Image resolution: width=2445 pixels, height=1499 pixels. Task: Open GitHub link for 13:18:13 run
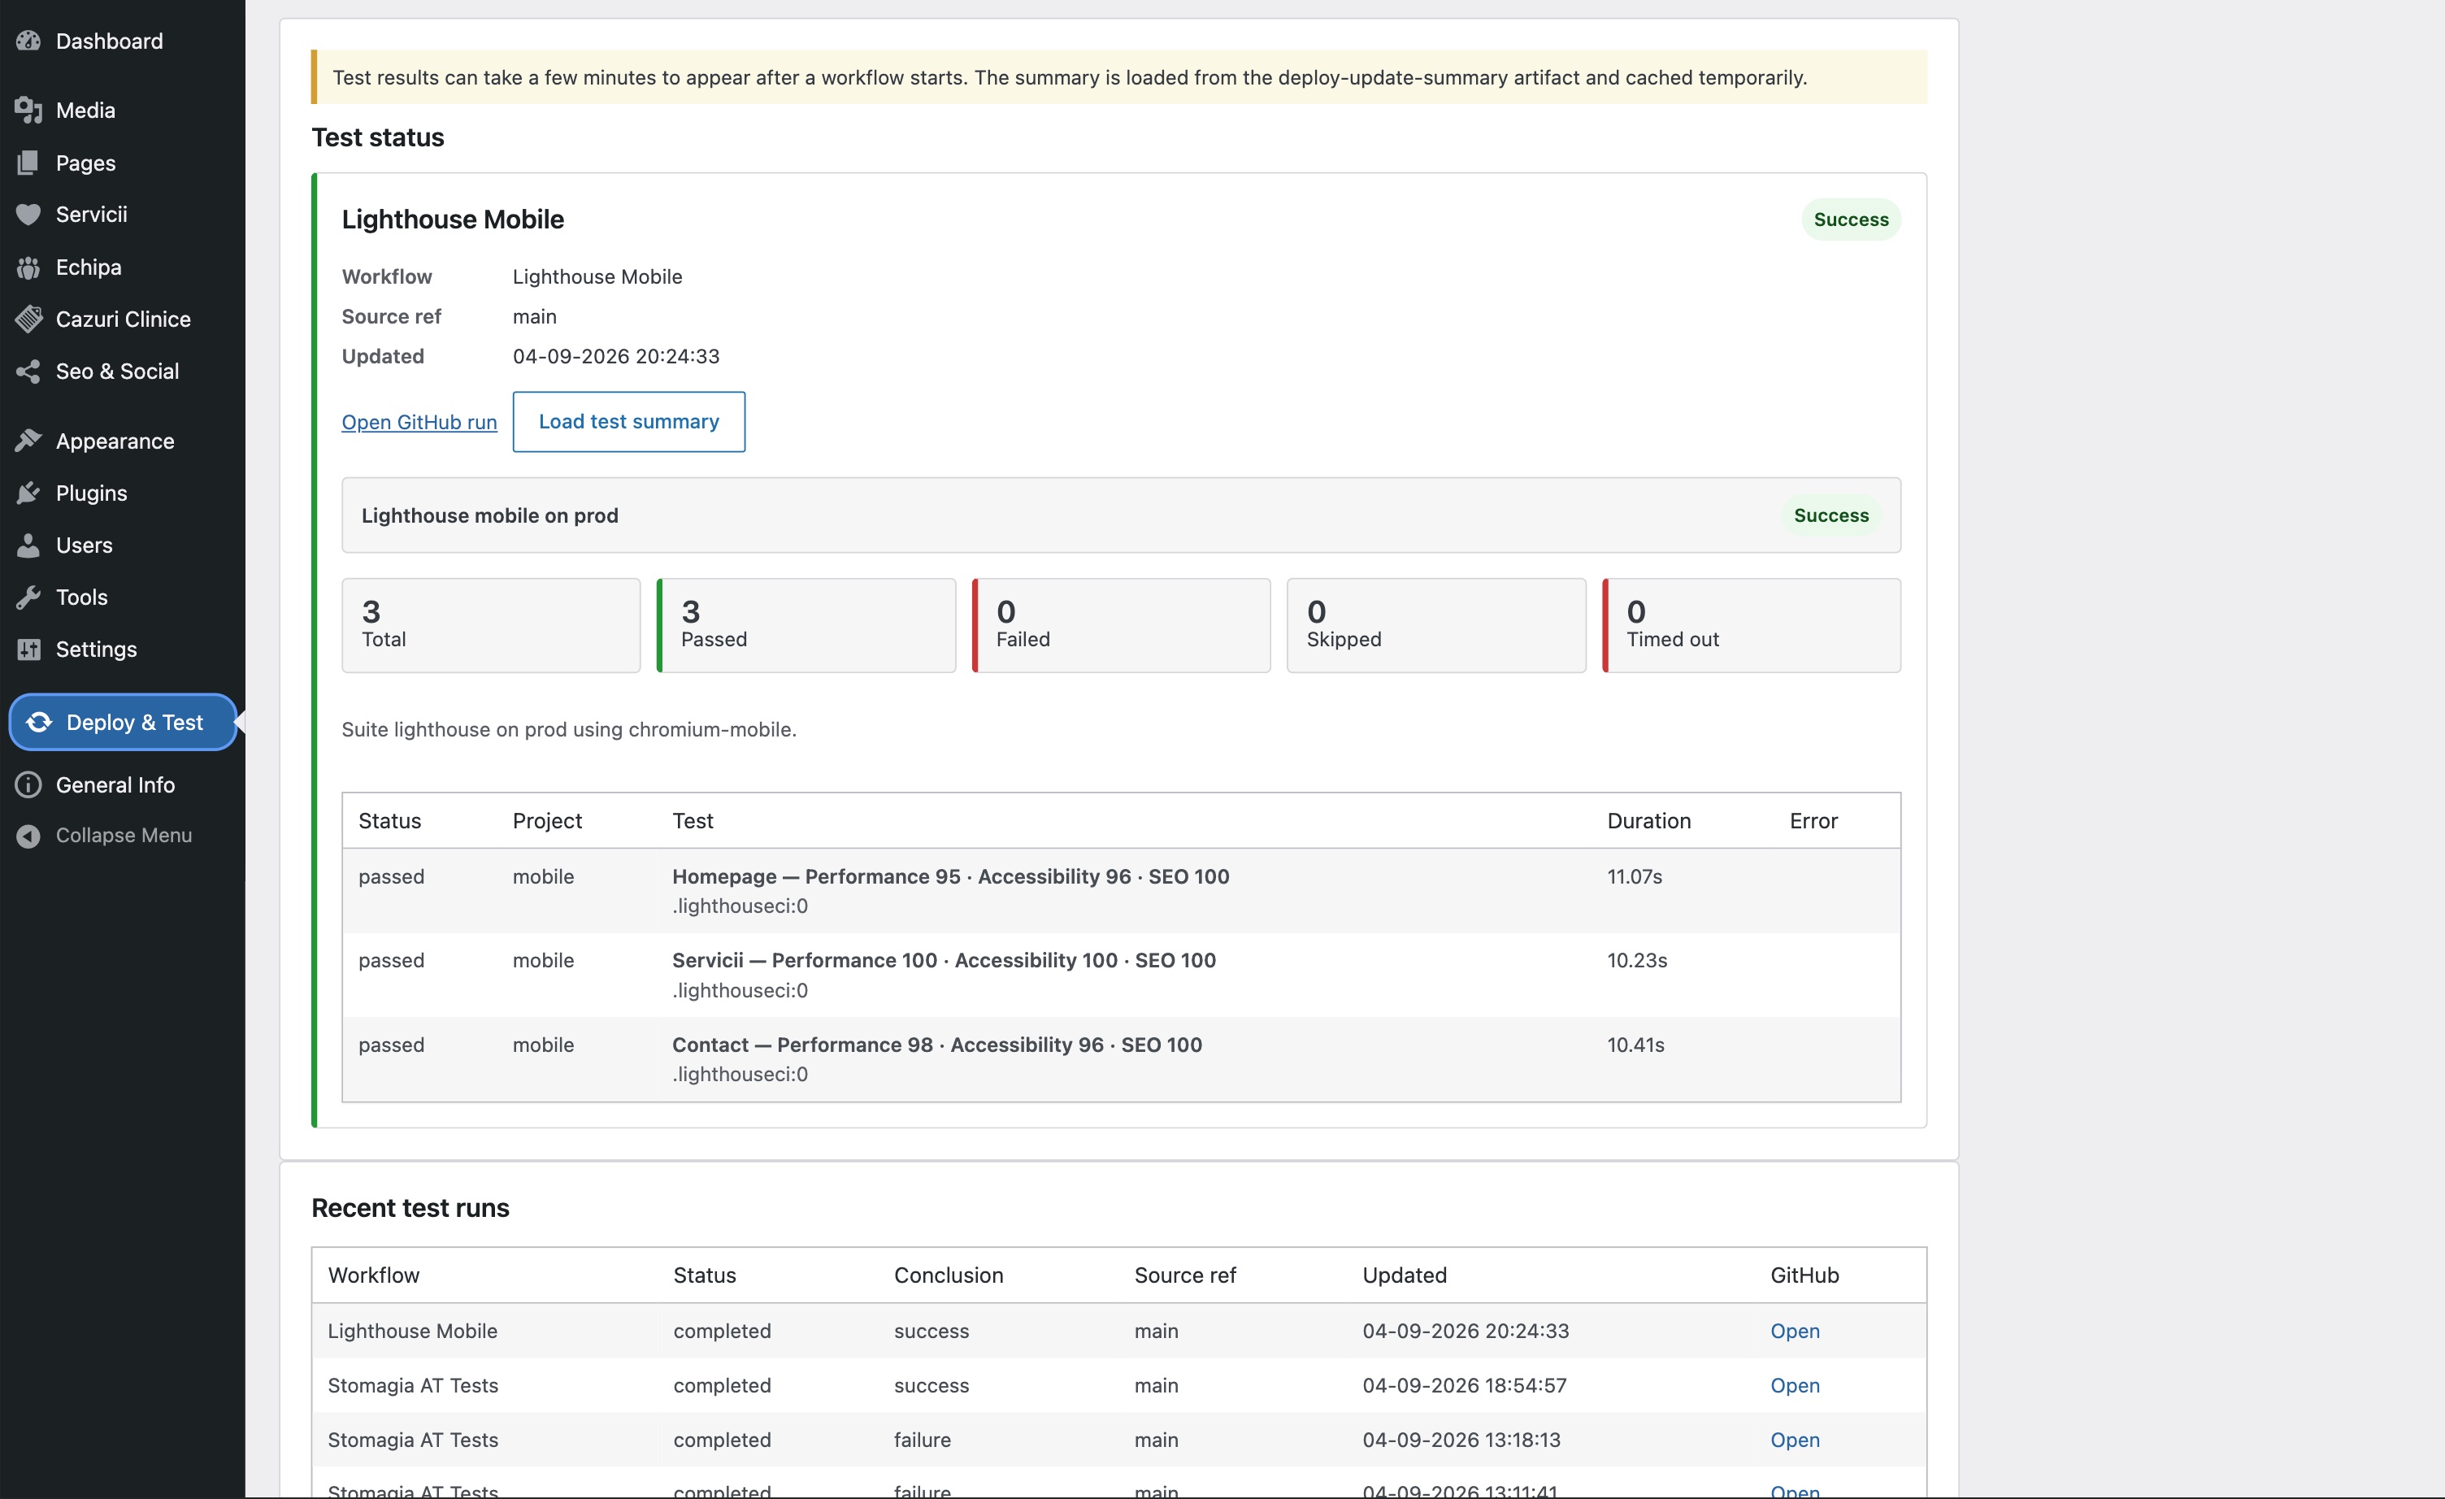coord(1794,1440)
